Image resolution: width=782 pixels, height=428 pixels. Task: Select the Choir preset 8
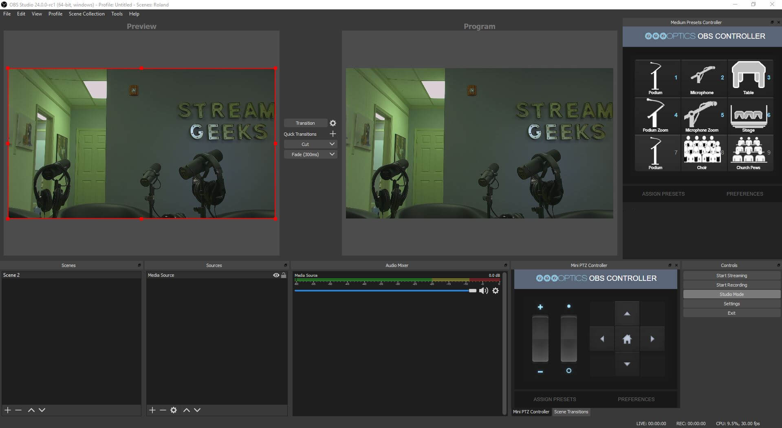point(704,153)
